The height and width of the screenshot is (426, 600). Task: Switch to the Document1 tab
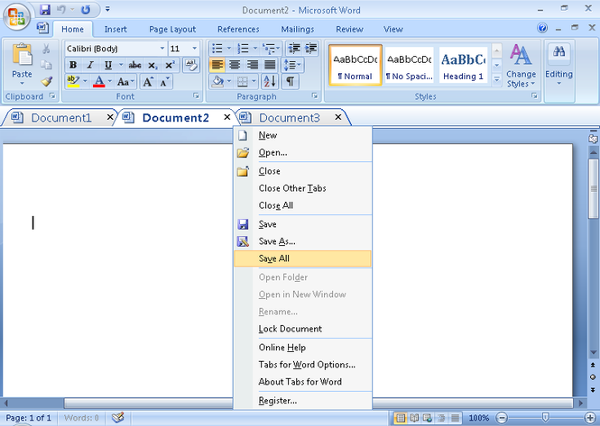(61, 118)
